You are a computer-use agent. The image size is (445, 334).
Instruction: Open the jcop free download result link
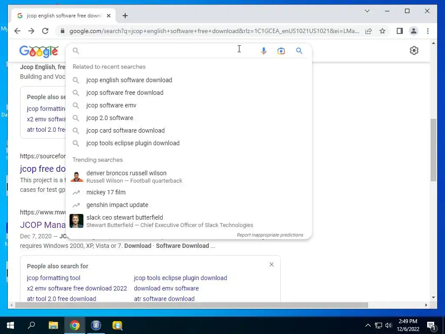click(x=43, y=169)
